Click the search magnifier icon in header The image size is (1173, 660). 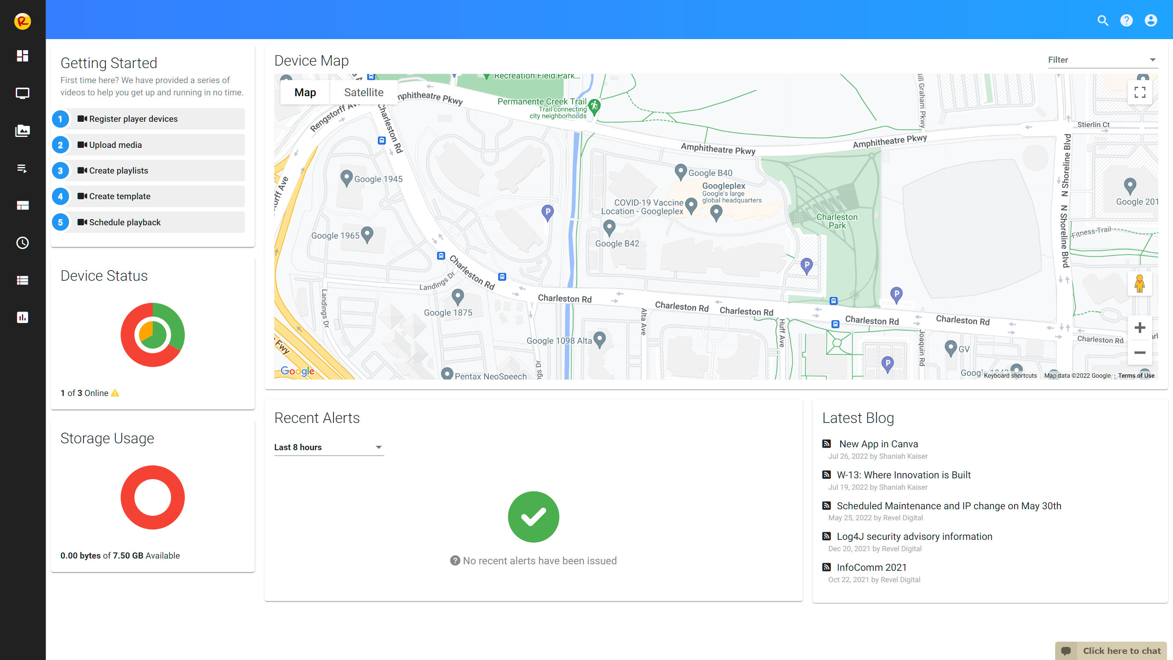tap(1103, 20)
